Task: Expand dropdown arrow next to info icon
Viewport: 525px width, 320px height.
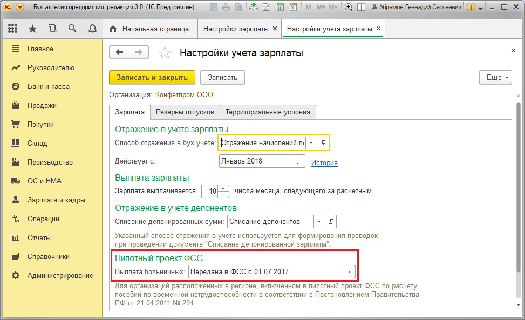Action: tap(480, 8)
